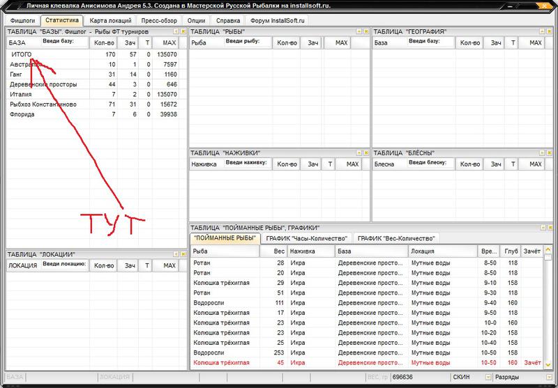Collapse the "ЛОКАЦИИ" table panel
The width and height of the screenshot is (558, 388).
point(175,254)
